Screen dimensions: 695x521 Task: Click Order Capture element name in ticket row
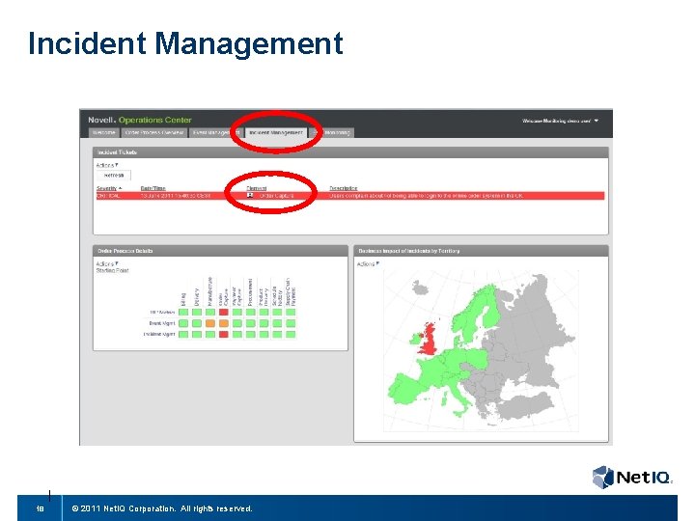tap(276, 195)
